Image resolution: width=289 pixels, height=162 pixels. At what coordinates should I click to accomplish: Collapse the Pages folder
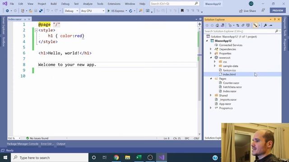[x=211, y=79]
